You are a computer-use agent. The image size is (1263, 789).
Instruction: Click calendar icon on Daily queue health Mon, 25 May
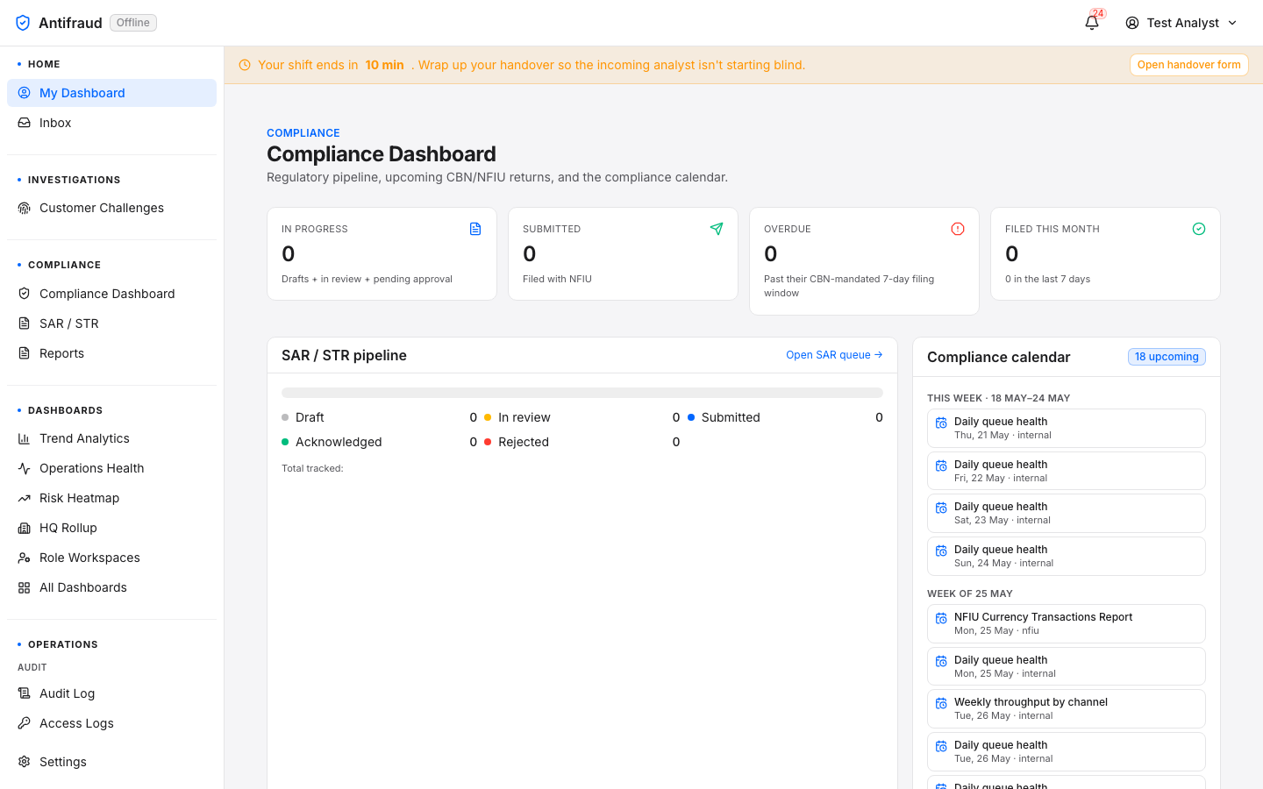click(x=941, y=661)
